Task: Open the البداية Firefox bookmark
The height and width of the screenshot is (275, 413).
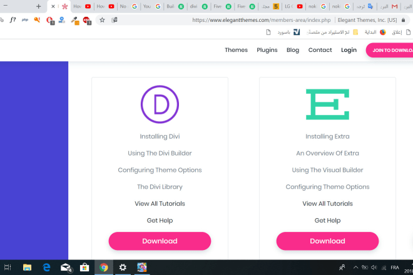Action: pos(375,32)
